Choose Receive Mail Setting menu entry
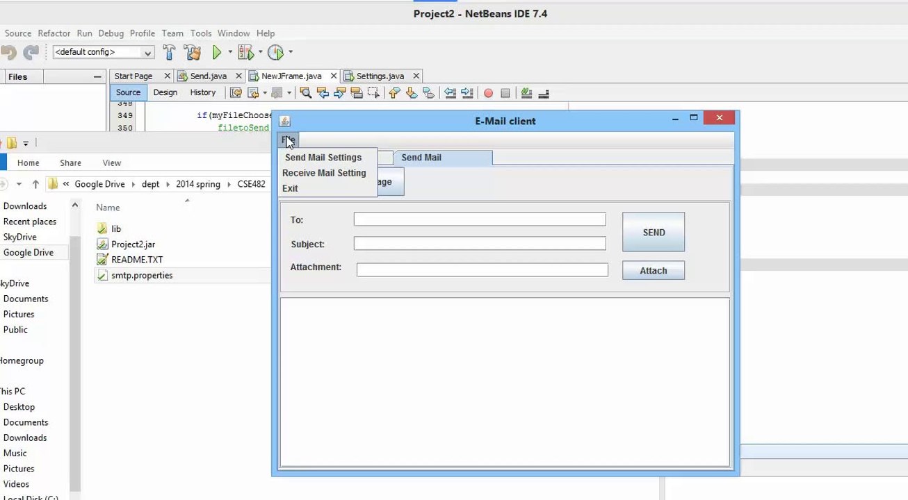 pyautogui.click(x=324, y=173)
